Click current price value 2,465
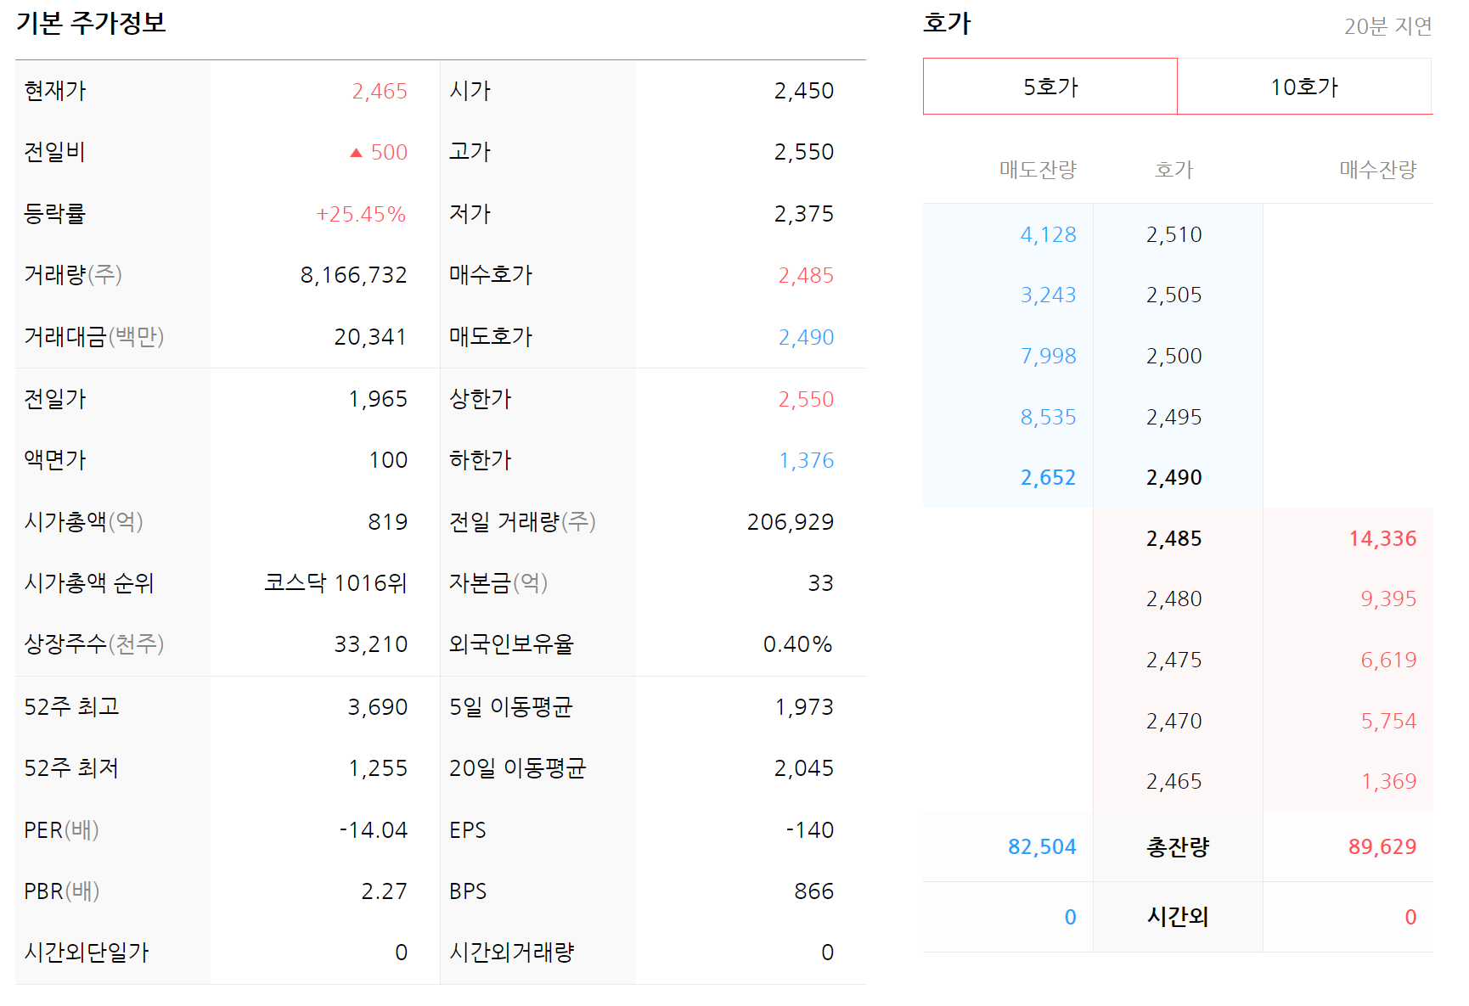Screen dimensions: 1469x1006 click(x=380, y=91)
